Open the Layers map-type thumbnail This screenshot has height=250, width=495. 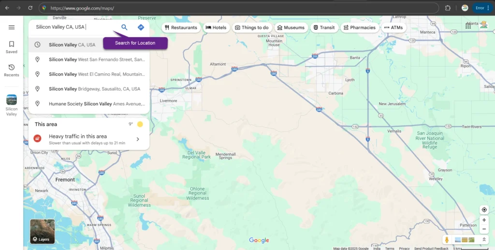tap(43, 231)
